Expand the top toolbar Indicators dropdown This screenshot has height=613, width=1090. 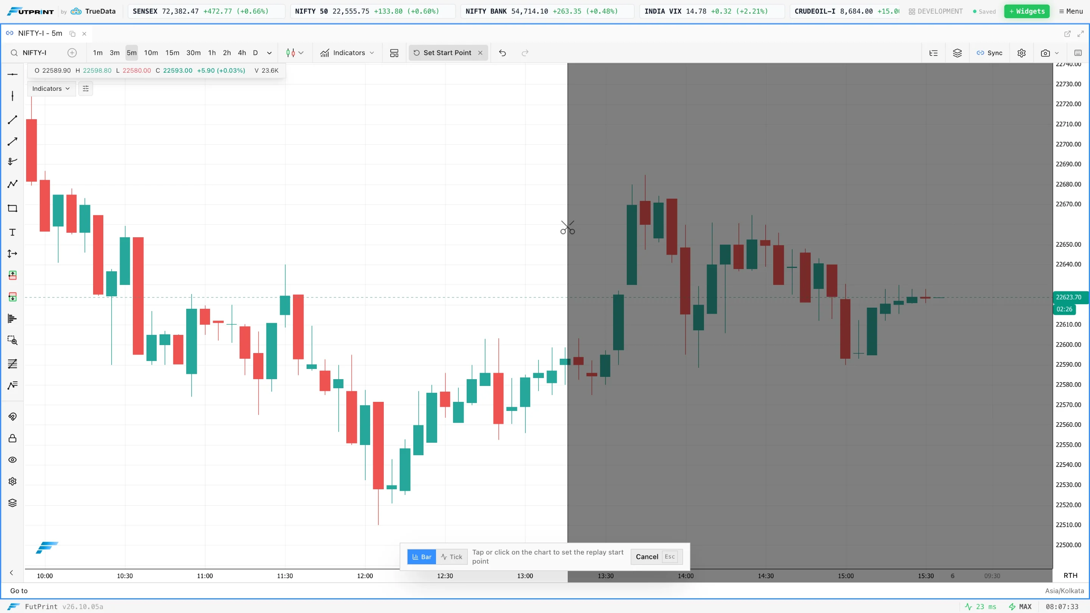click(347, 53)
